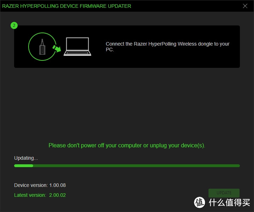Click 'Device version: 1.00.08' text

40,185
